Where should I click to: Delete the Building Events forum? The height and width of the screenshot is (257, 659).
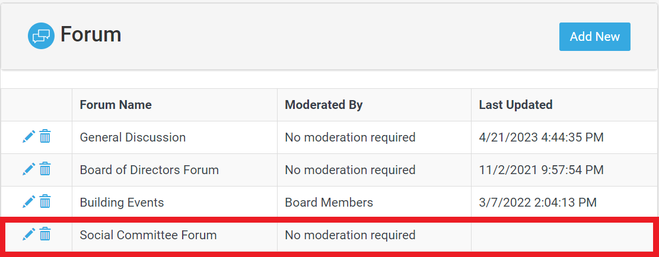[45, 203]
